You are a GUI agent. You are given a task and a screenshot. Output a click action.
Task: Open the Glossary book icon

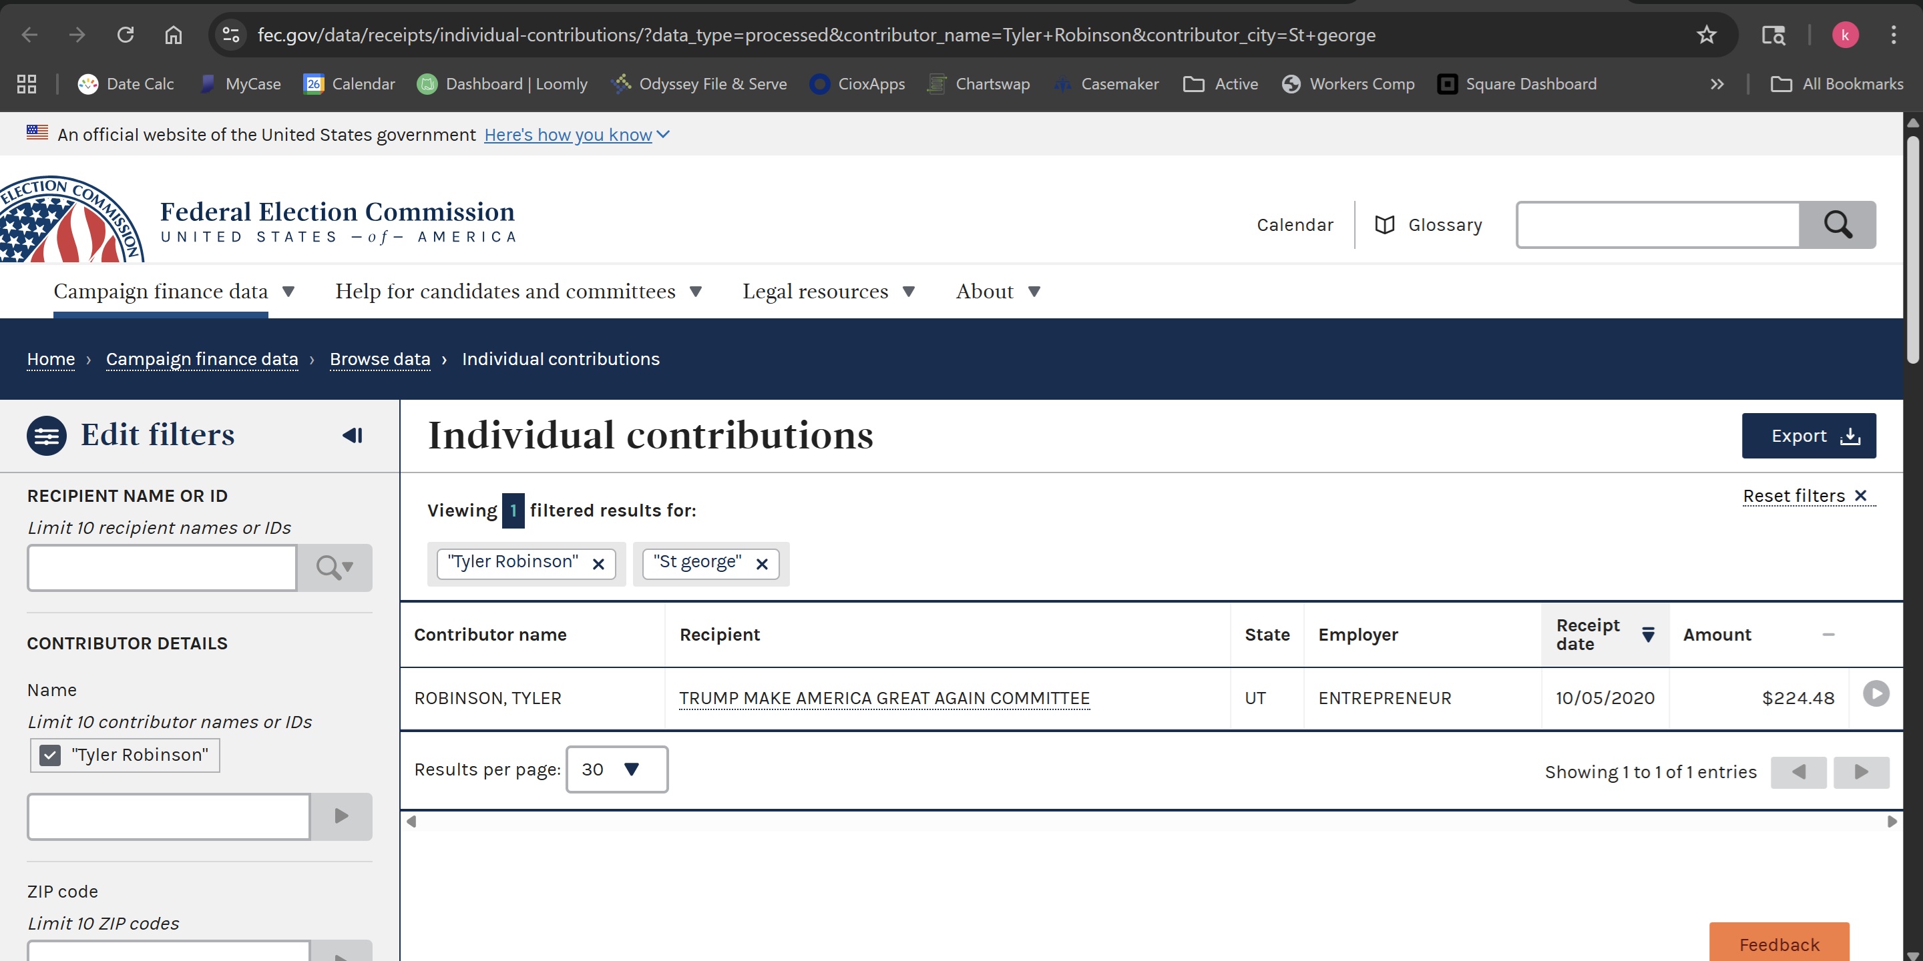pyautogui.click(x=1384, y=225)
